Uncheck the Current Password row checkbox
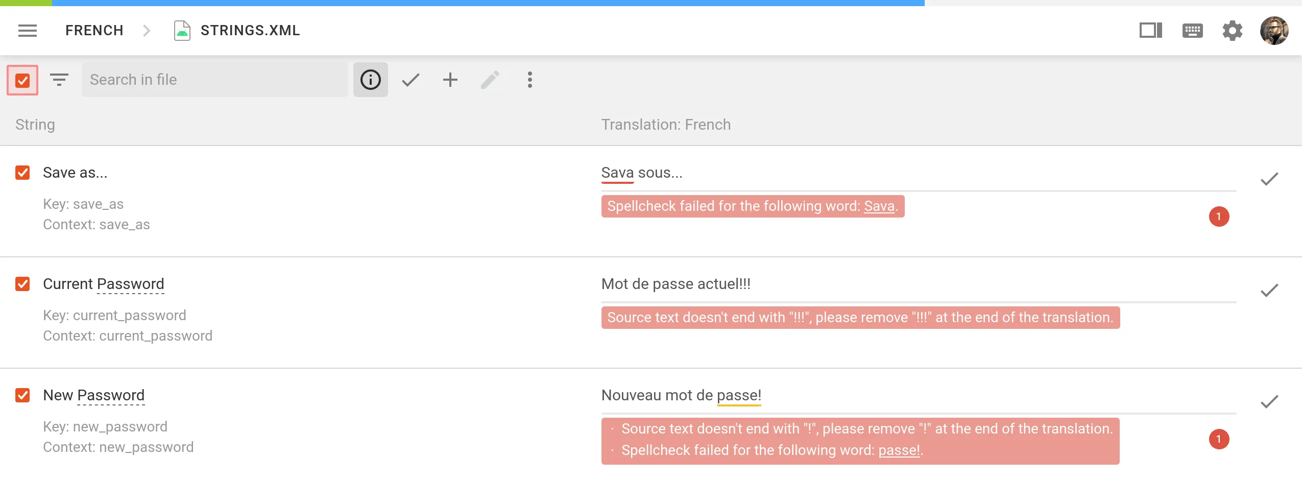 (x=22, y=284)
